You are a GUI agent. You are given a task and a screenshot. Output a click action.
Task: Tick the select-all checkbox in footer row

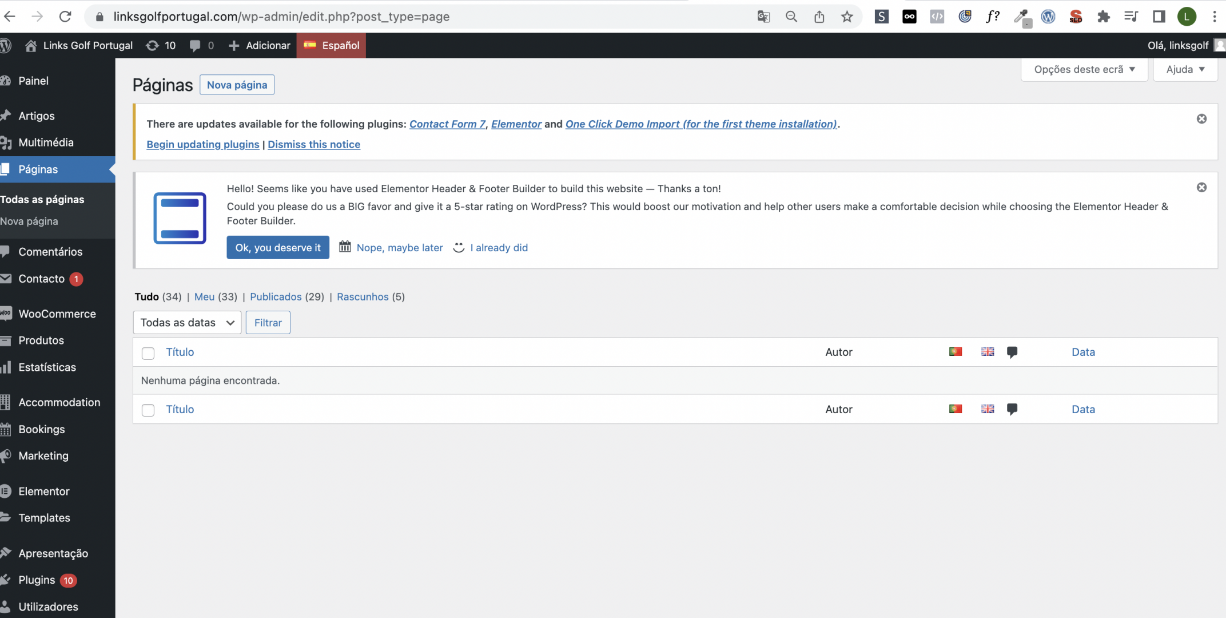[x=148, y=410]
